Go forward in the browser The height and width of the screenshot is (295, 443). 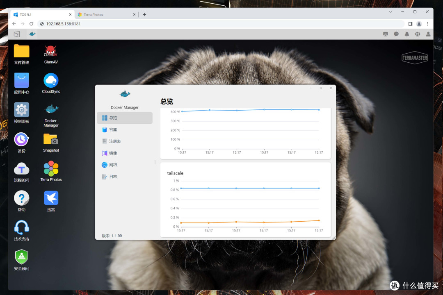coord(23,24)
